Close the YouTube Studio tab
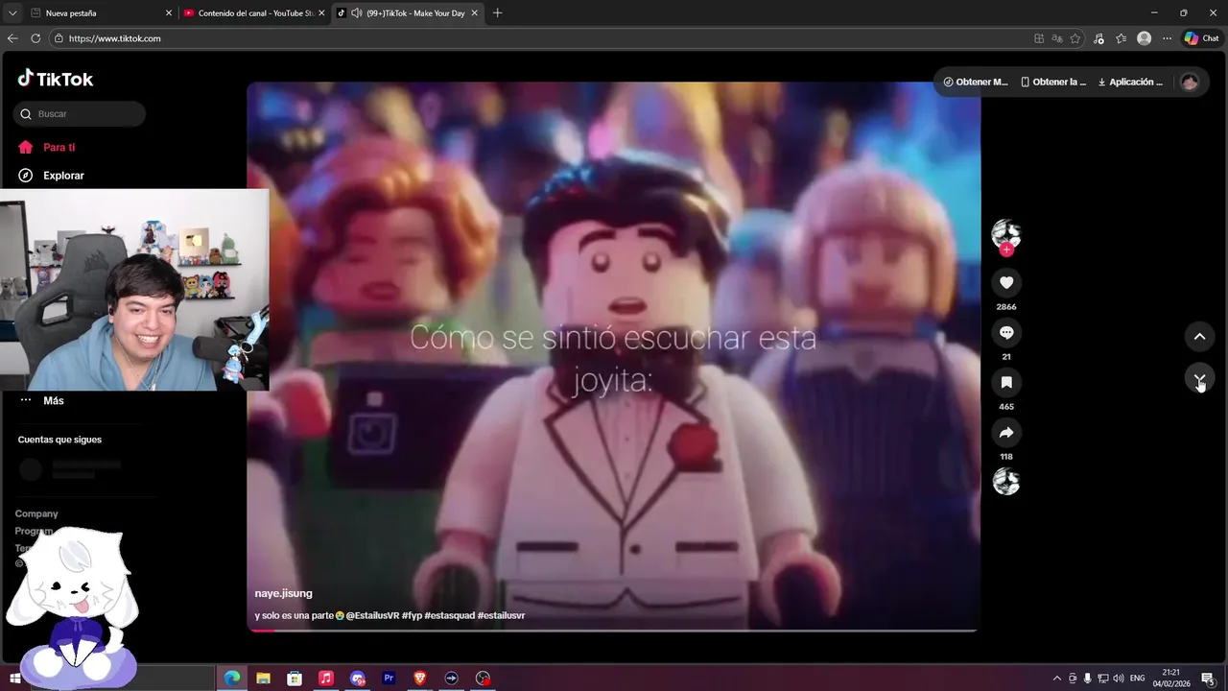Image resolution: width=1228 pixels, height=691 pixels. (321, 13)
